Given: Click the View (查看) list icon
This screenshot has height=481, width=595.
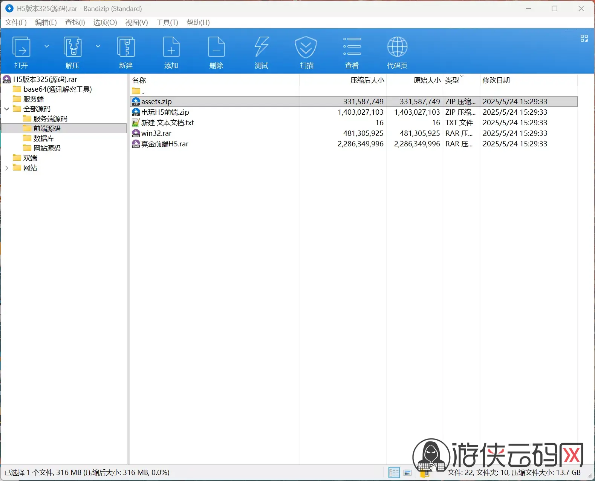Looking at the screenshot, I should 352,46.
